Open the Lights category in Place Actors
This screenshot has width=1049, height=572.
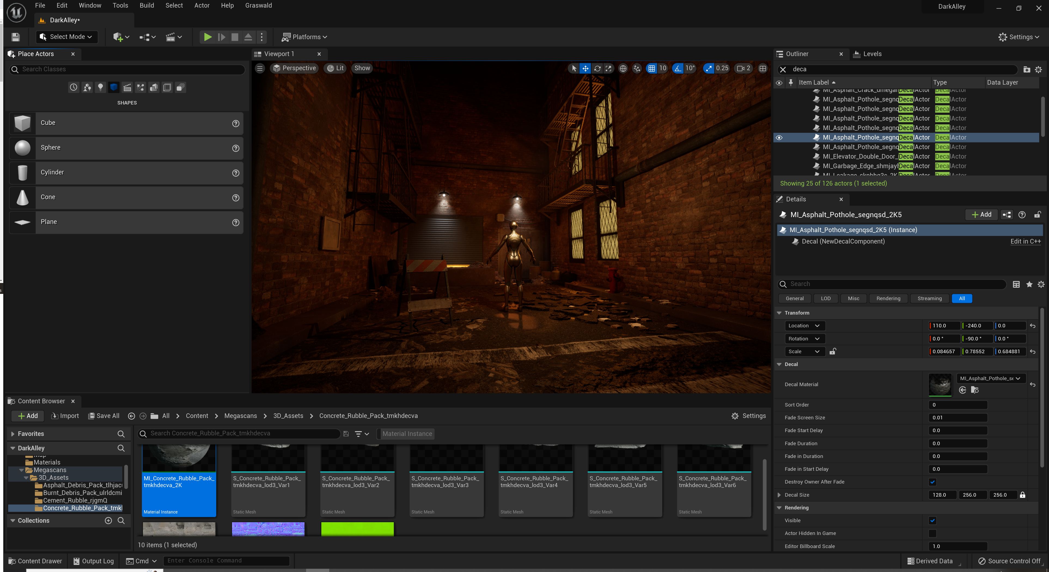point(100,87)
